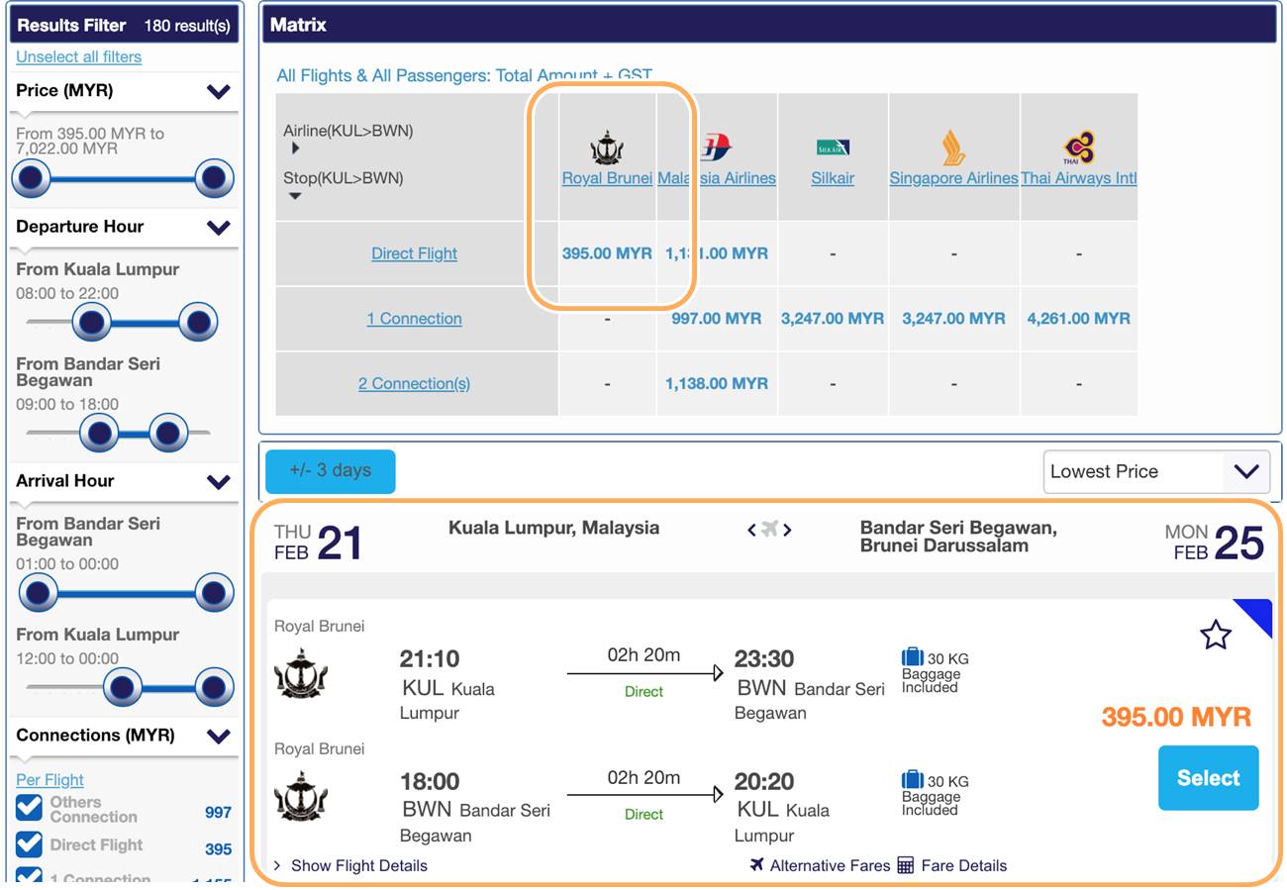The width and height of the screenshot is (1287, 890).
Task: Click the 1 Connection row link in the matrix
Action: [x=414, y=319]
